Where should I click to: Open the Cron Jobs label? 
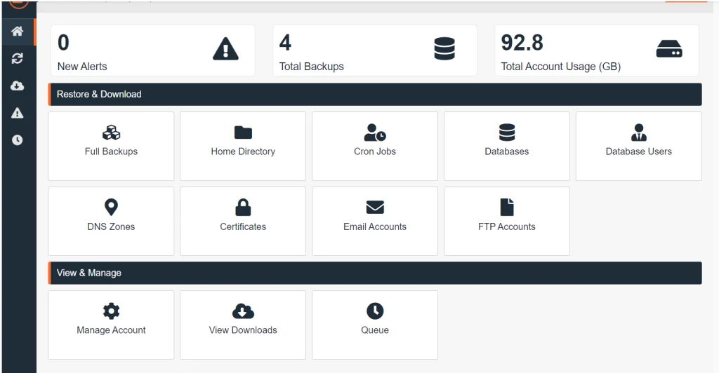[375, 151]
